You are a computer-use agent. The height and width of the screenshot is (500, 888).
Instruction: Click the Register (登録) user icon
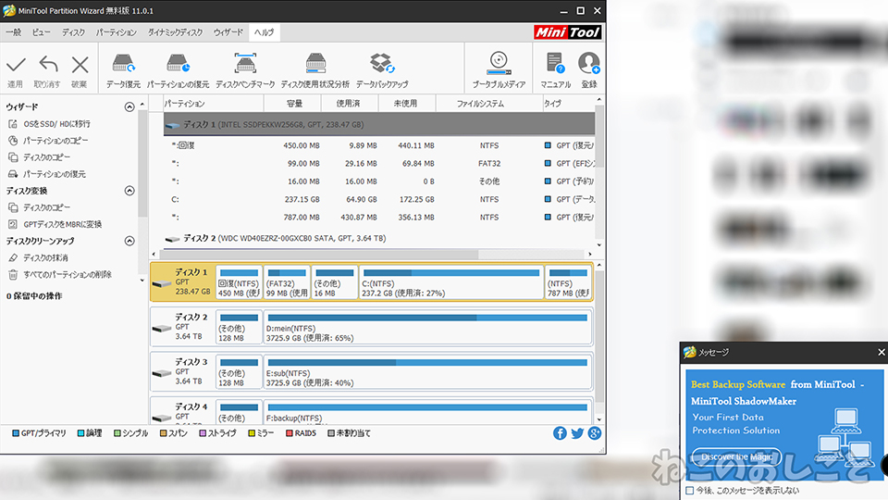589,64
